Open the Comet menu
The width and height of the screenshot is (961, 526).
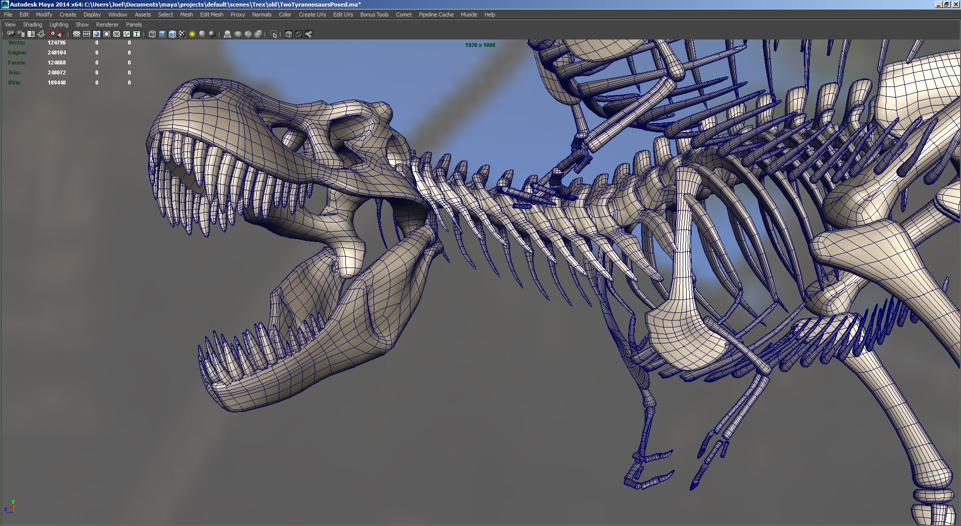[404, 14]
